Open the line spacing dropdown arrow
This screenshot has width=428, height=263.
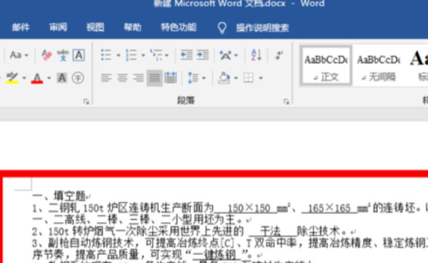[204, 78]
